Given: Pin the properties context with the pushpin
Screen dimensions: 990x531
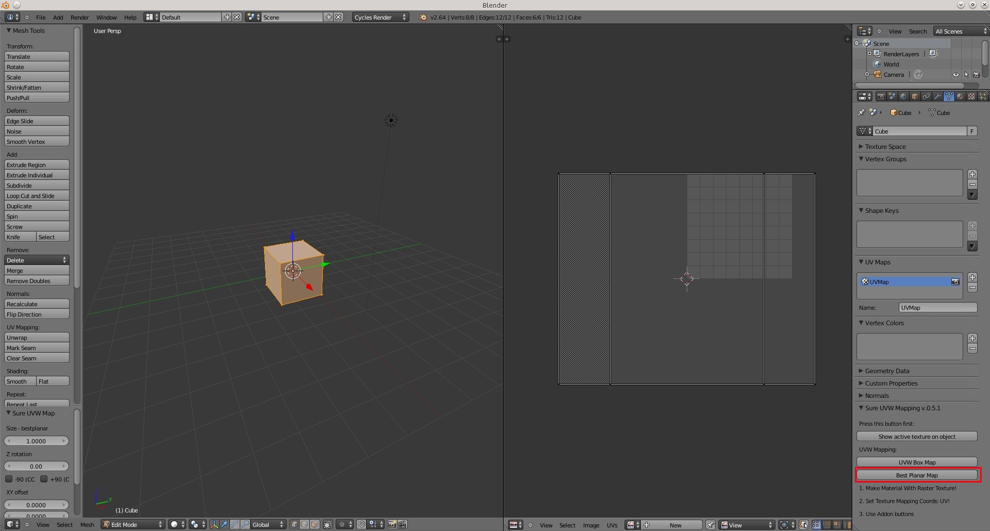Looking at the screenshot, I should coord(861,112).
